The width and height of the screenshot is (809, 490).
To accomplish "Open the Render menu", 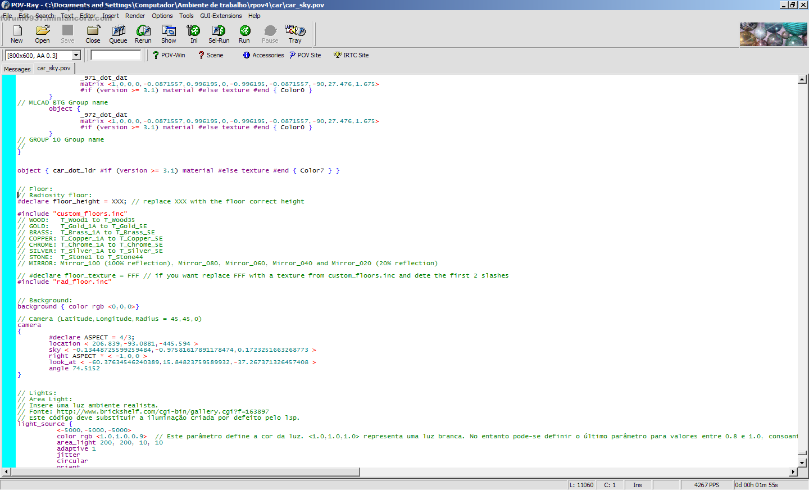I will (x=135, y=16).
